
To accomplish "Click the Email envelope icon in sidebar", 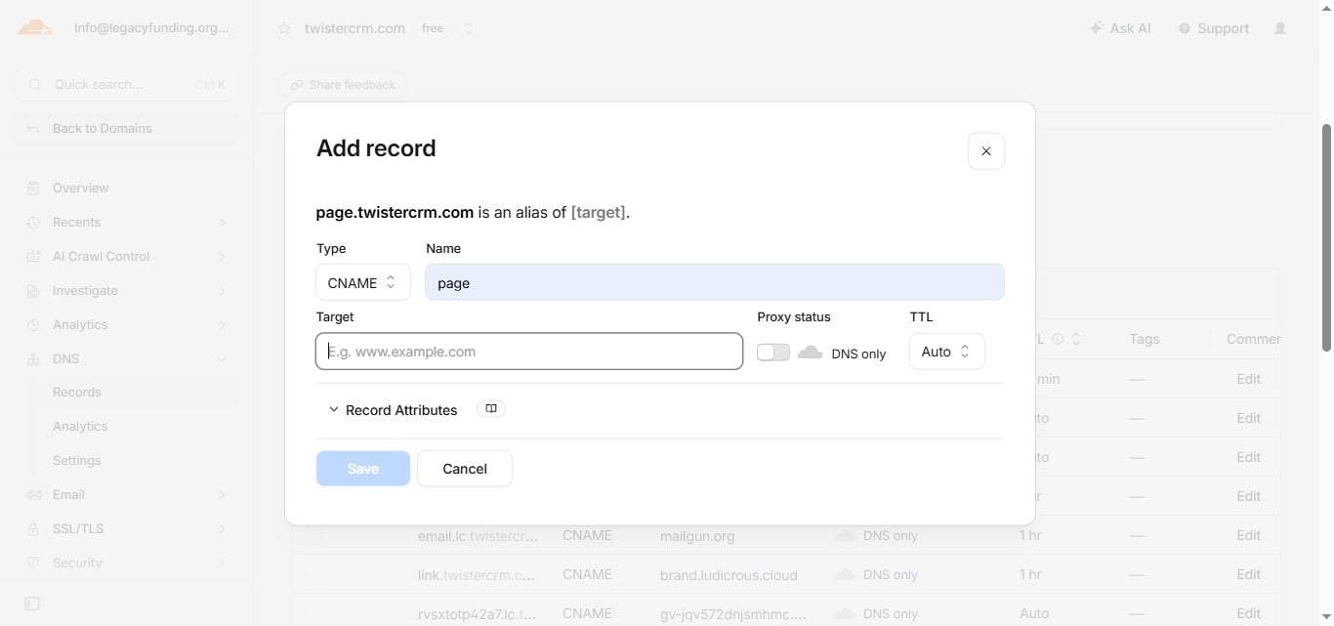I will [33, 494].
